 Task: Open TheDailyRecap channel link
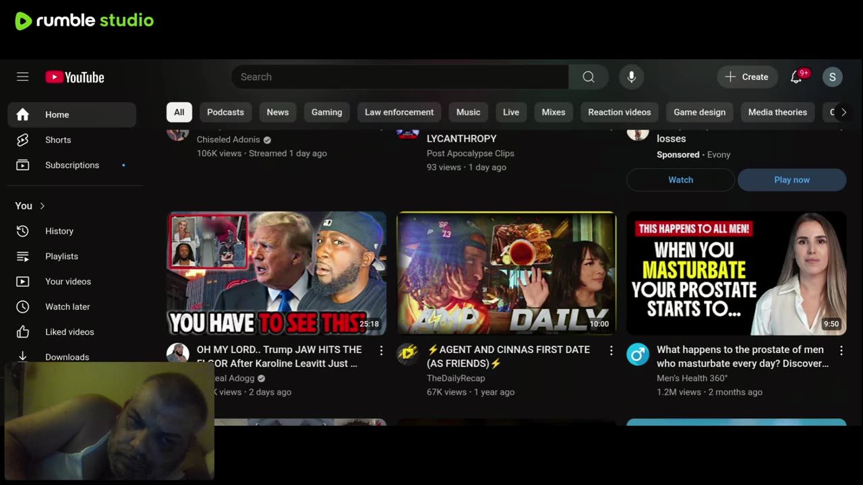(x=456, y=379)
